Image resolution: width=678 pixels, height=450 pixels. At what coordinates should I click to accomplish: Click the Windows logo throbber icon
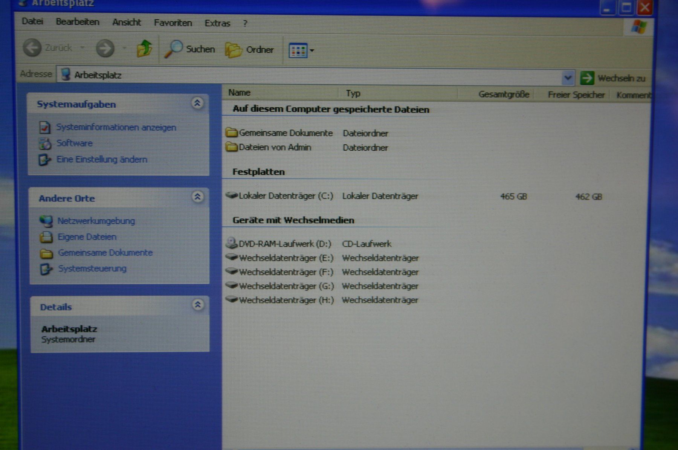point(639,27)
